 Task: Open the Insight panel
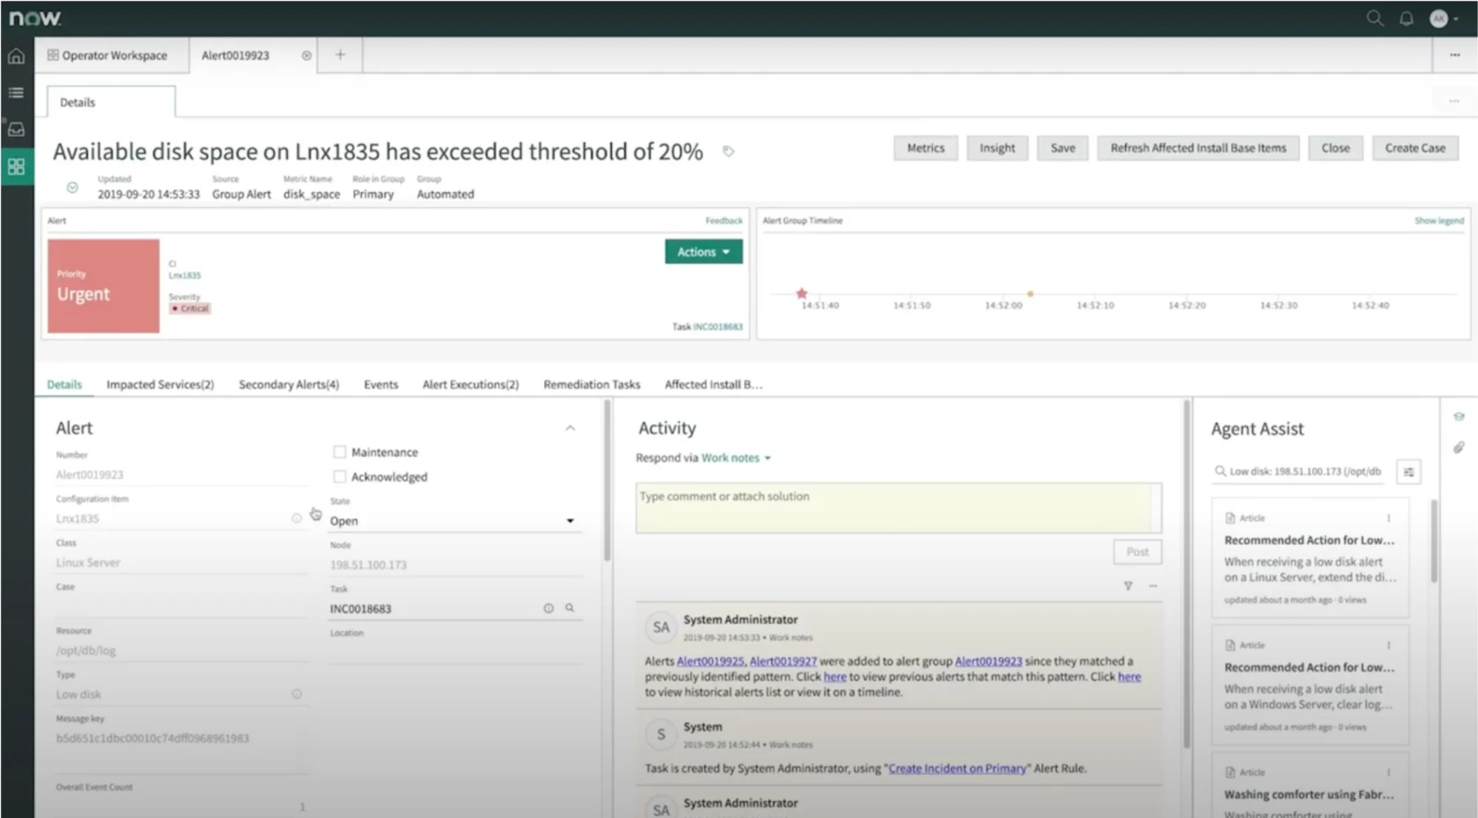point(997,148)
